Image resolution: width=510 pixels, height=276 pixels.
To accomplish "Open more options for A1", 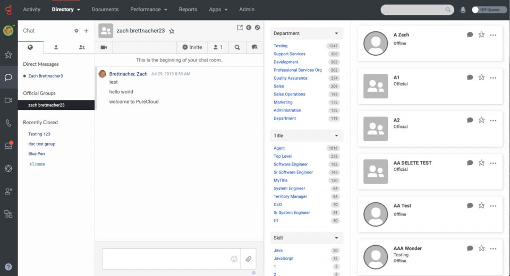I will click(493, 77).
